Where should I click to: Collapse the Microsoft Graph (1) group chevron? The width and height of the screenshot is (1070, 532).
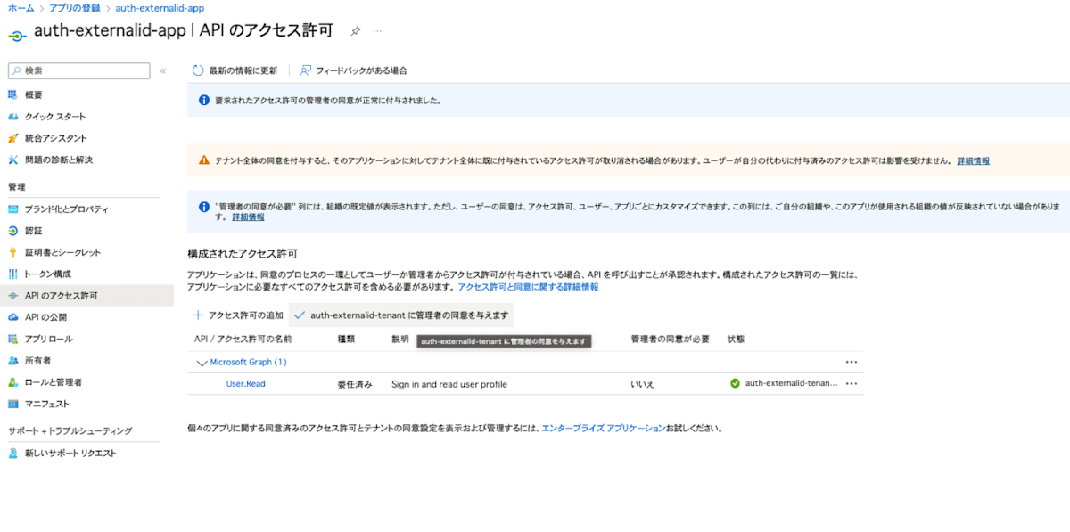coord(201,363)
